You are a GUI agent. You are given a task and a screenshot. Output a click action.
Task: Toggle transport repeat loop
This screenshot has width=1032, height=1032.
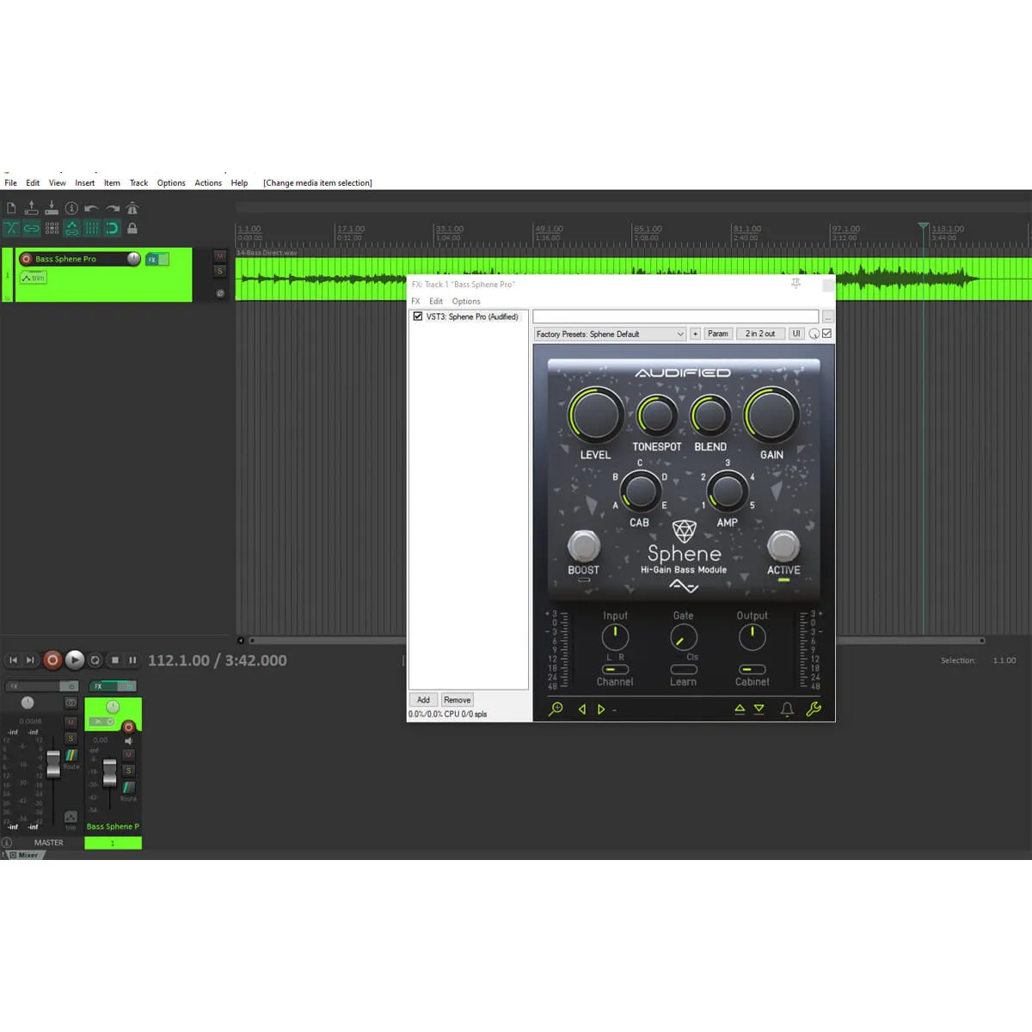(x=95, y=660)
